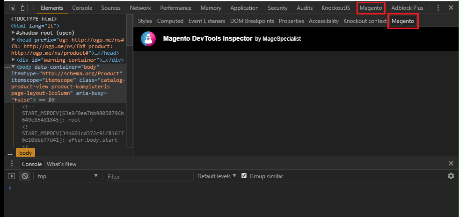Open What's New drawer tab

(x=61, y=164)
